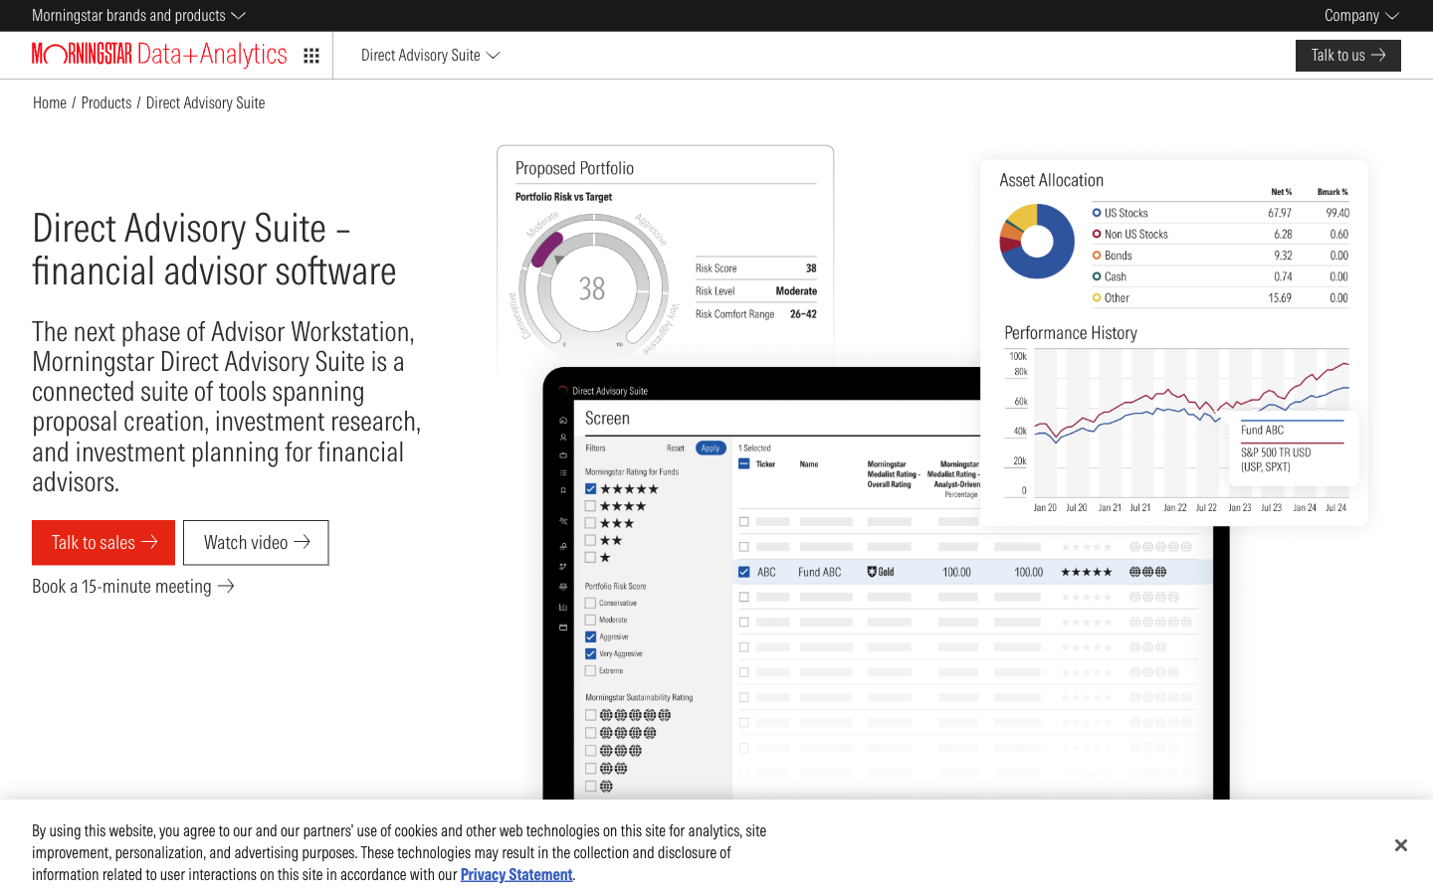Click the Bonds orange legend marker
This screenshot has width=1433, height=895.
click(1097, 256)
